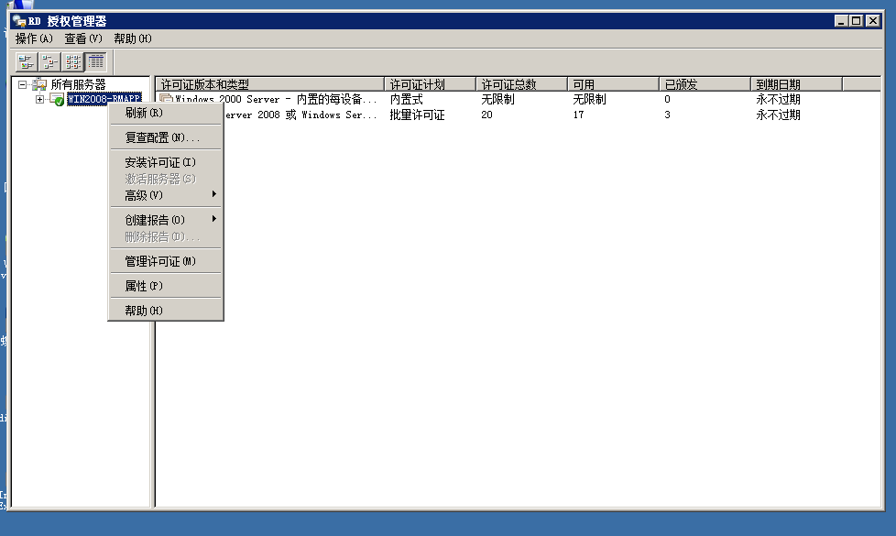Viewport: 896px width, 536px height.
Task: Click the issued count value 0
Action: (x=668, y=100)
